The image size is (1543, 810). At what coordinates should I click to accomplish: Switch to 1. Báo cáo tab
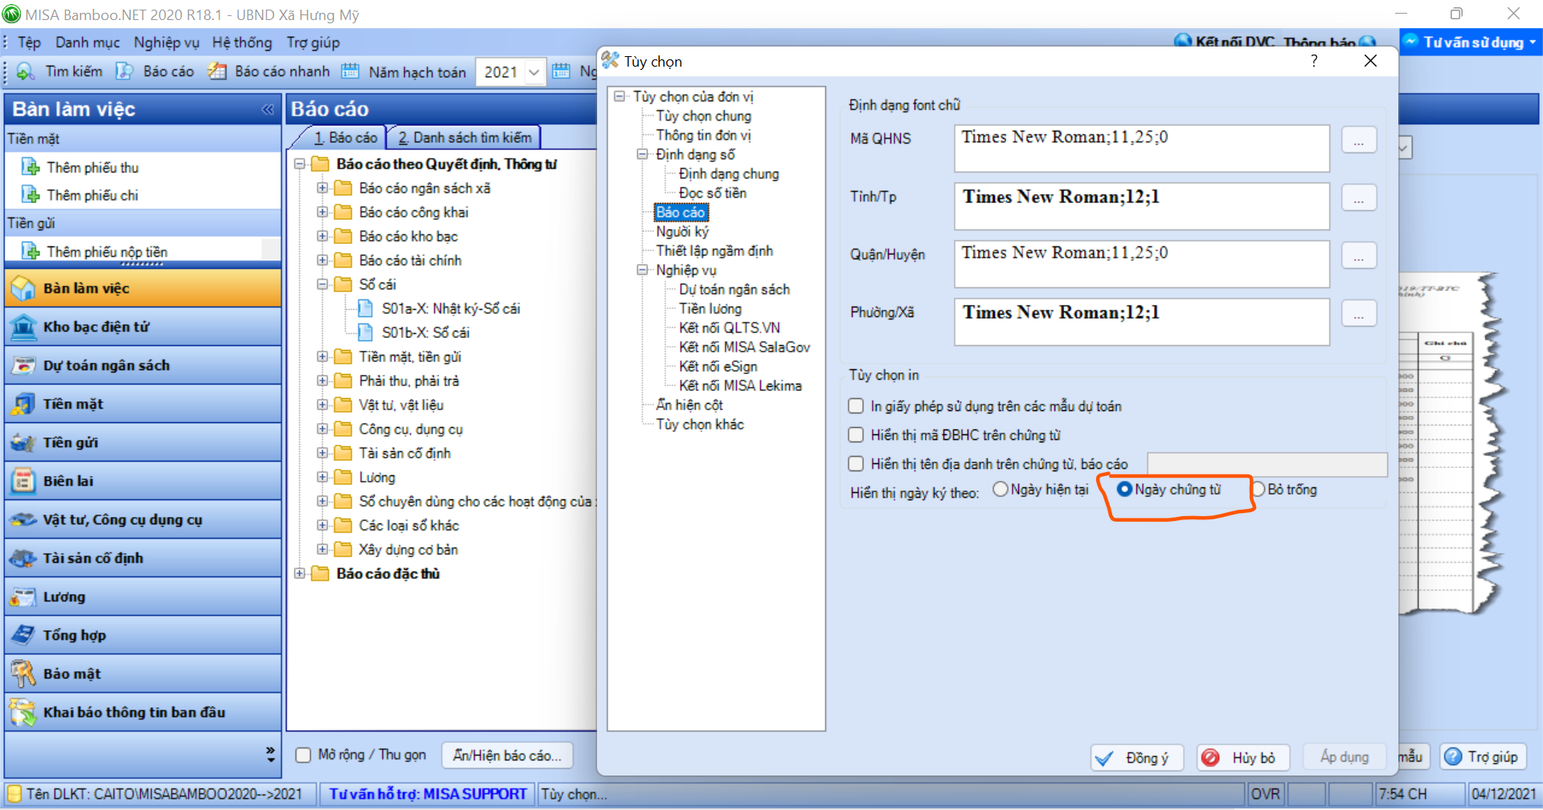coord(345,137)
